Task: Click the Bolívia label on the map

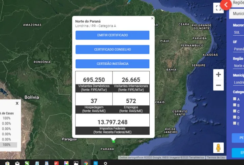Action: pos(32,97)
